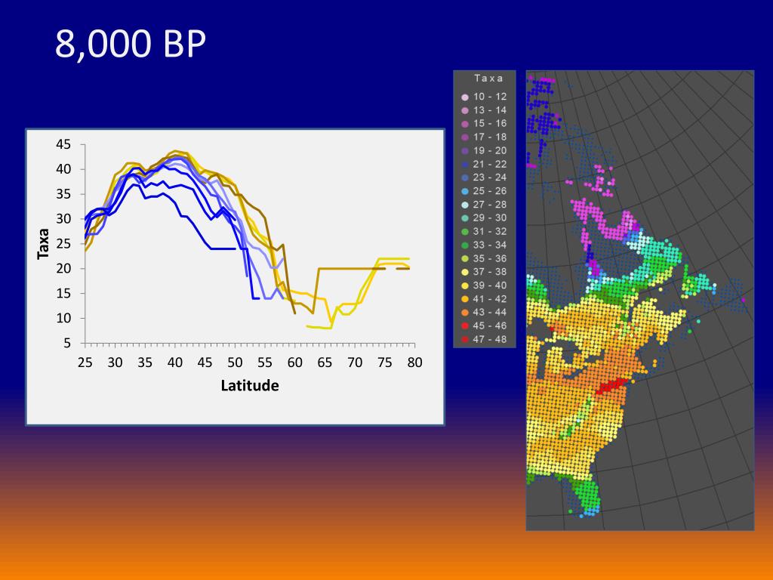Select the Latitude axis title

[x=249, y=385]
